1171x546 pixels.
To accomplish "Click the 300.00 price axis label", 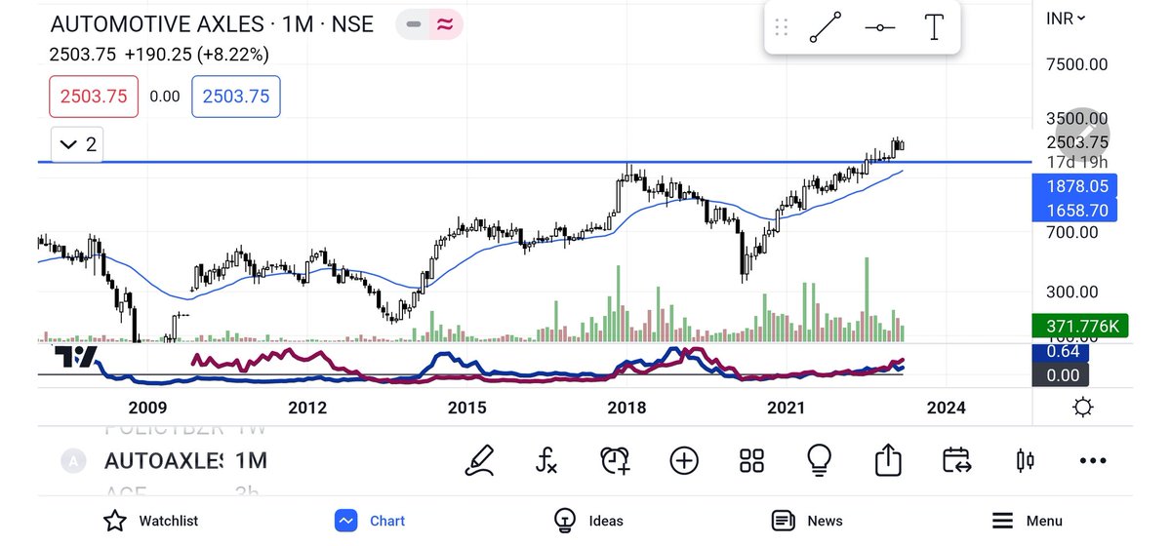I will coord(1071,292).
